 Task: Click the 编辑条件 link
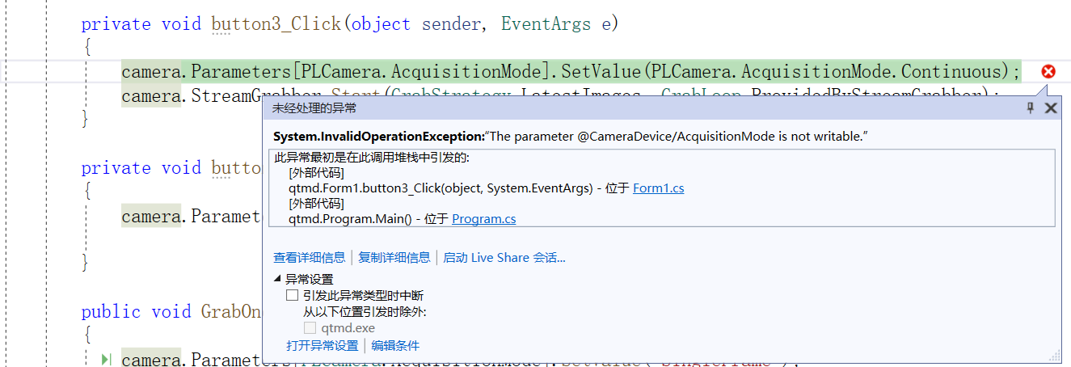pos(395,345)
